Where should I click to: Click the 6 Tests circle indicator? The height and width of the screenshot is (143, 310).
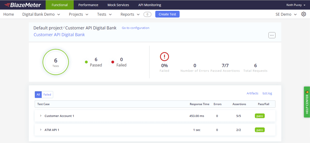coord(56,62)
